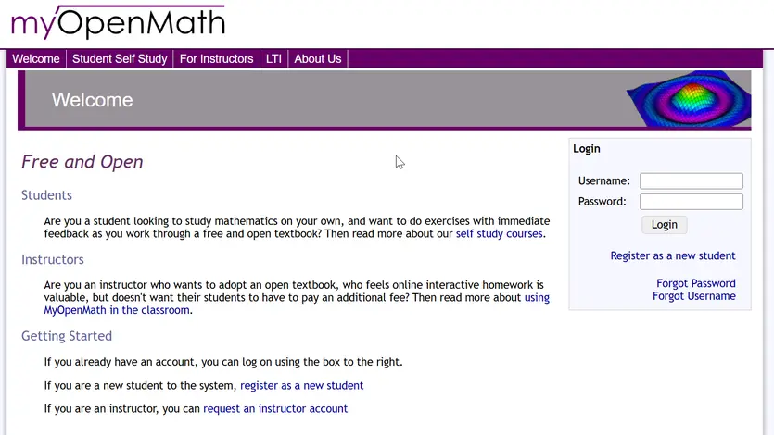Click the myOpenMath logo
The width and height of the screenshot is (774, 435).
118,22
